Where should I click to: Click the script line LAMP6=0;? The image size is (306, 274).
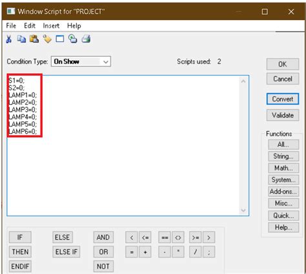pyautogui.click(x=23, y=131)
